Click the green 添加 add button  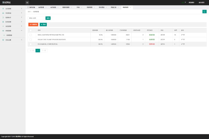43,24
